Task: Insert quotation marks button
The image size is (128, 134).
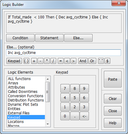Action: pos(101,61)
